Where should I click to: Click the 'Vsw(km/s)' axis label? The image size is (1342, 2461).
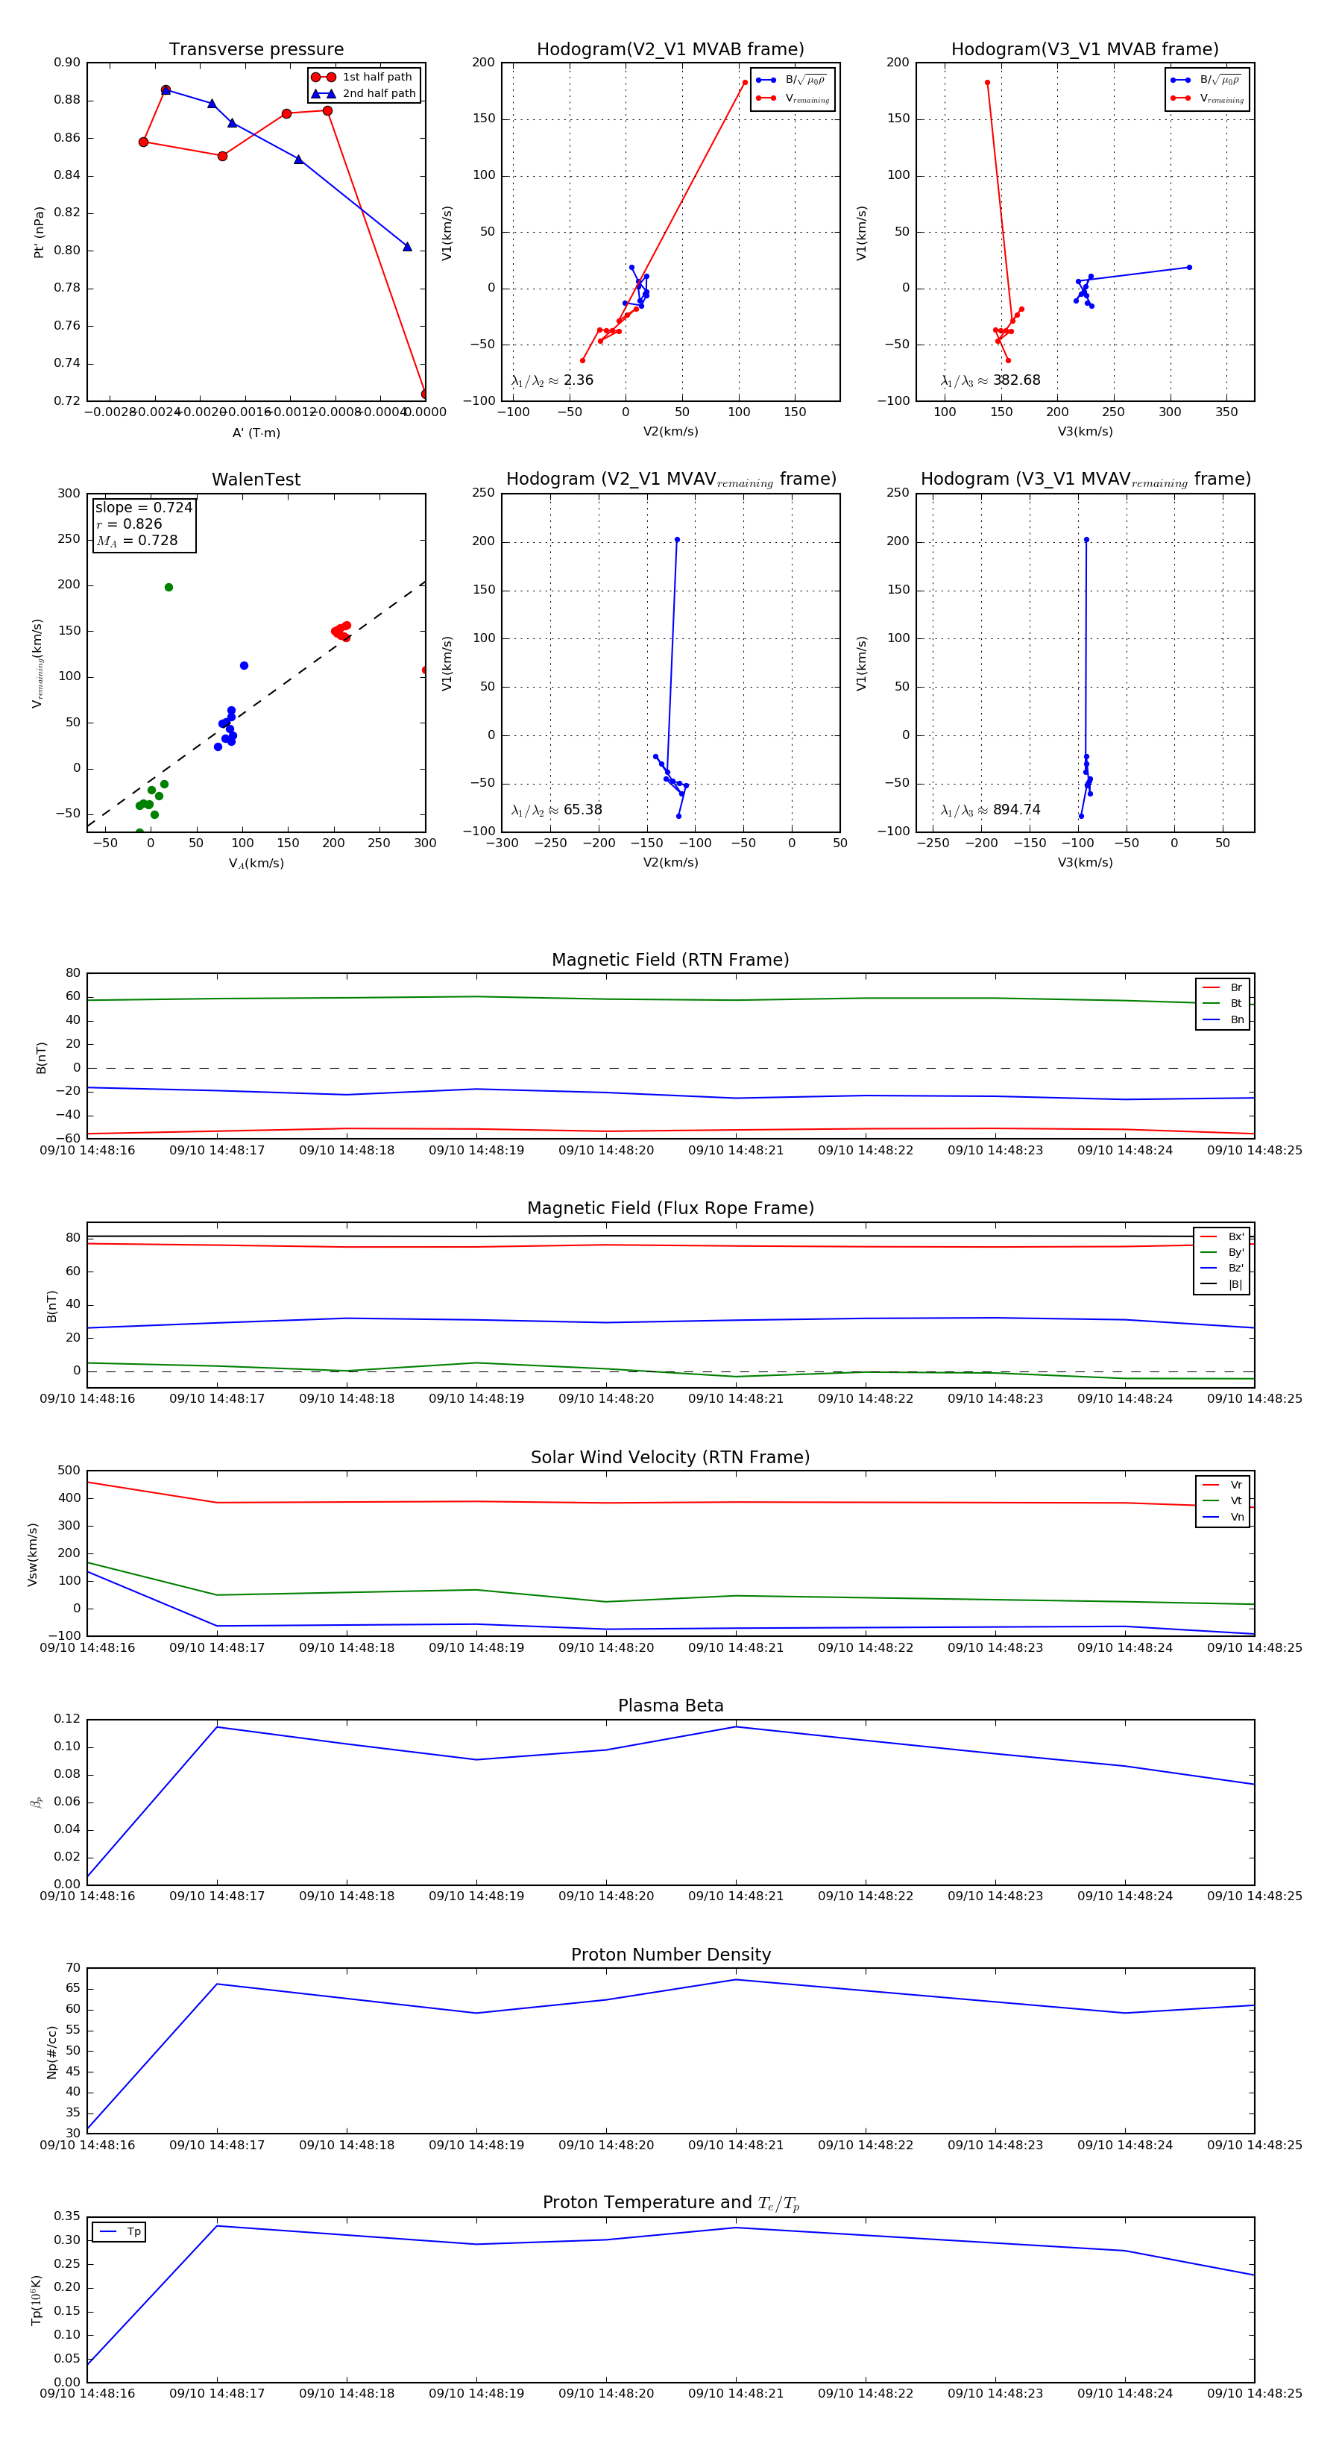click(33, 1554)
